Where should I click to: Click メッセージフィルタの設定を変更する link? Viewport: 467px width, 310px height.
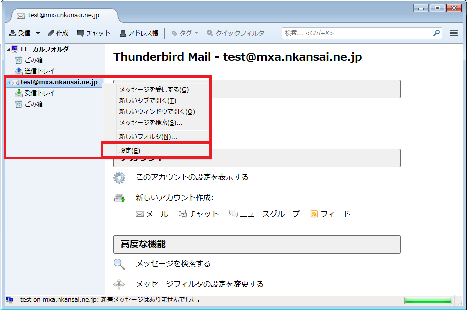click(199, 284)
